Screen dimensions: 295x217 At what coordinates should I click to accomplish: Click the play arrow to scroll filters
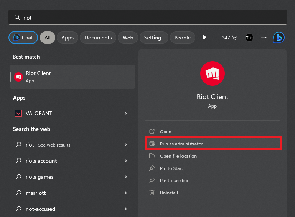pos(204,38)
